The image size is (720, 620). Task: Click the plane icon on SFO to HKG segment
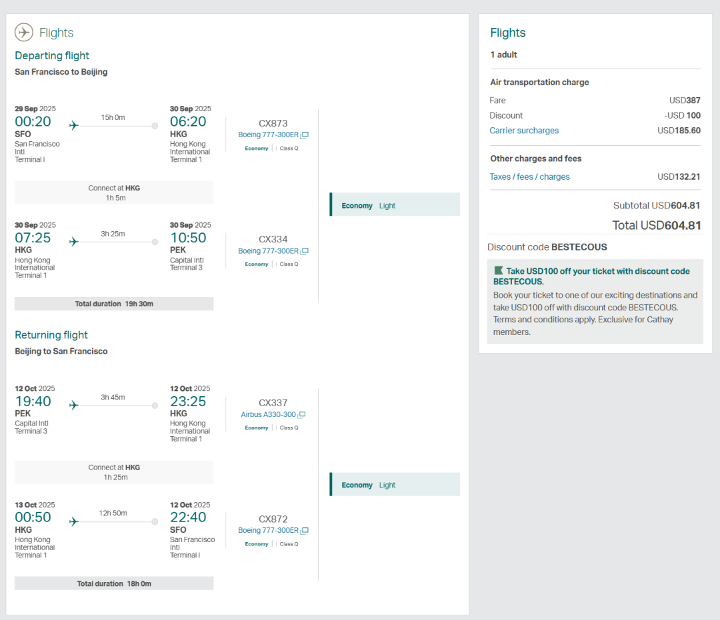(x=73, y=125)
